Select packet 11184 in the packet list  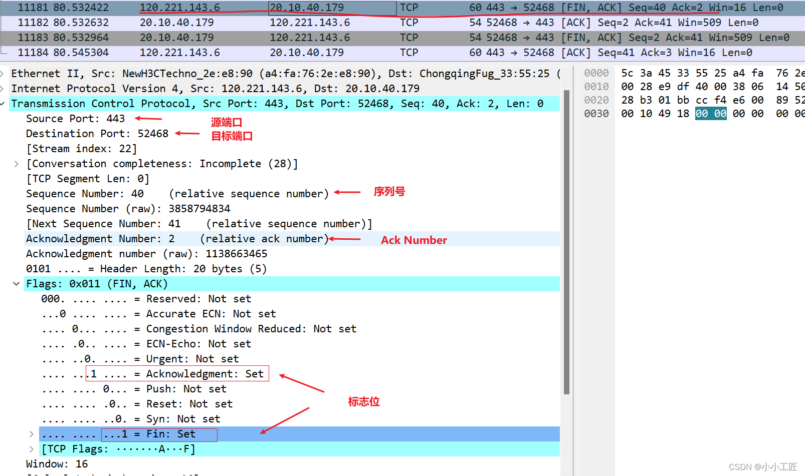(x=402, y=53)
